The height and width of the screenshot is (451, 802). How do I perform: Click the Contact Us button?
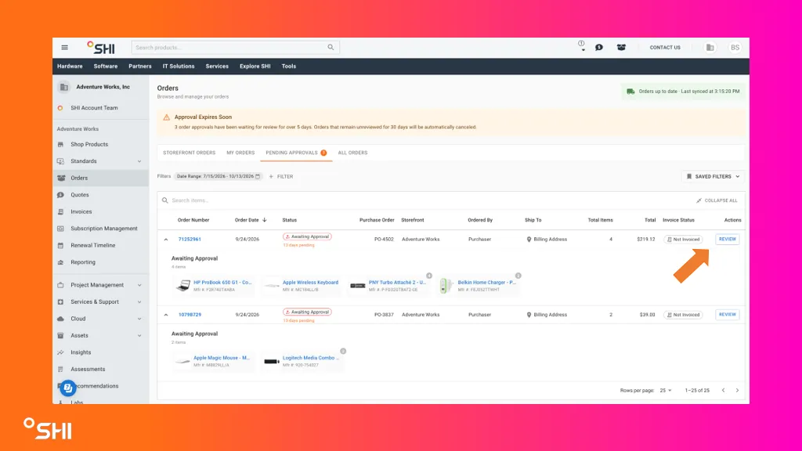click(665, 48)
